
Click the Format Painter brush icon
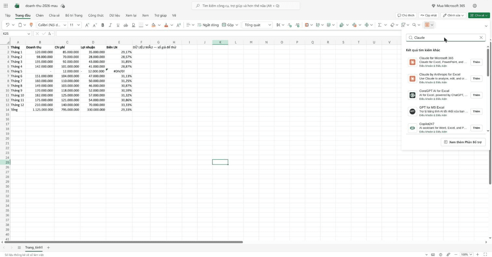click(x=31, y=25)
